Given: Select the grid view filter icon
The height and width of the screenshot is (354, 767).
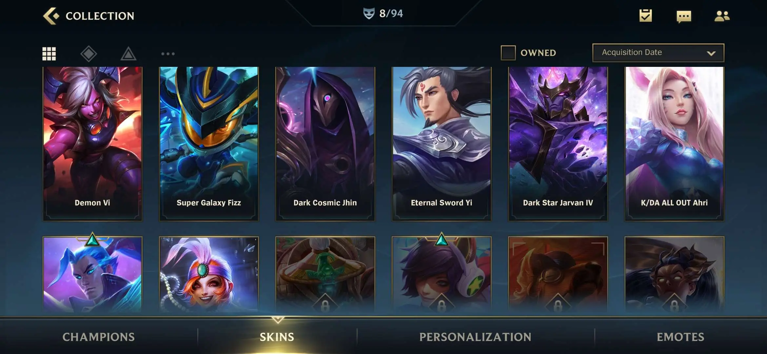Looking at the screenshot, I should pyautogui.click(x=49, y=54).
